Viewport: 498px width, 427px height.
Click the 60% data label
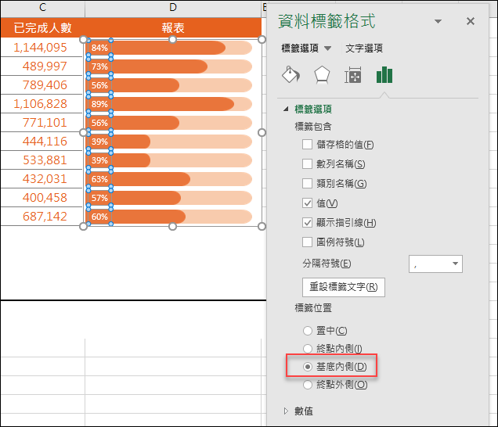pos(99,217)
